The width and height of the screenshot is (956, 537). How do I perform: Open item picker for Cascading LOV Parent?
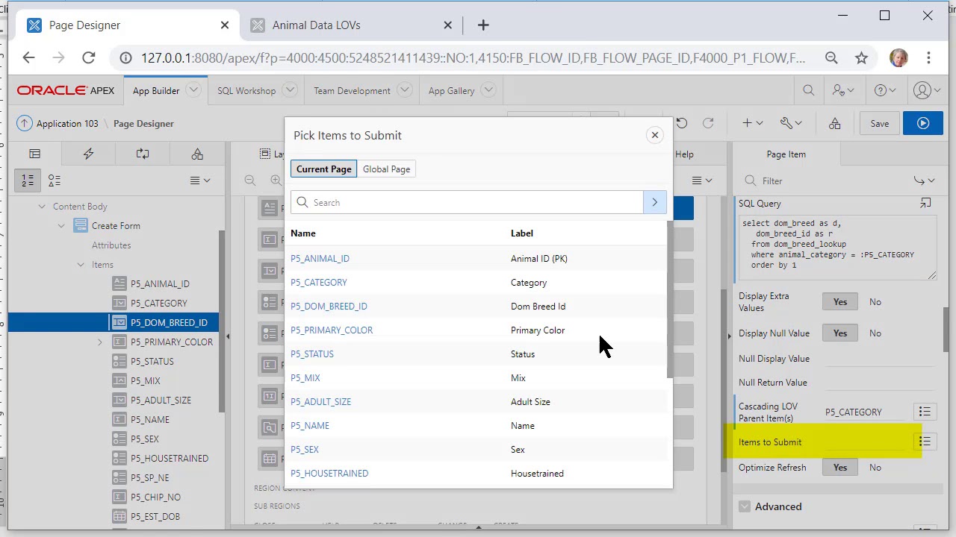coord(925,412)
